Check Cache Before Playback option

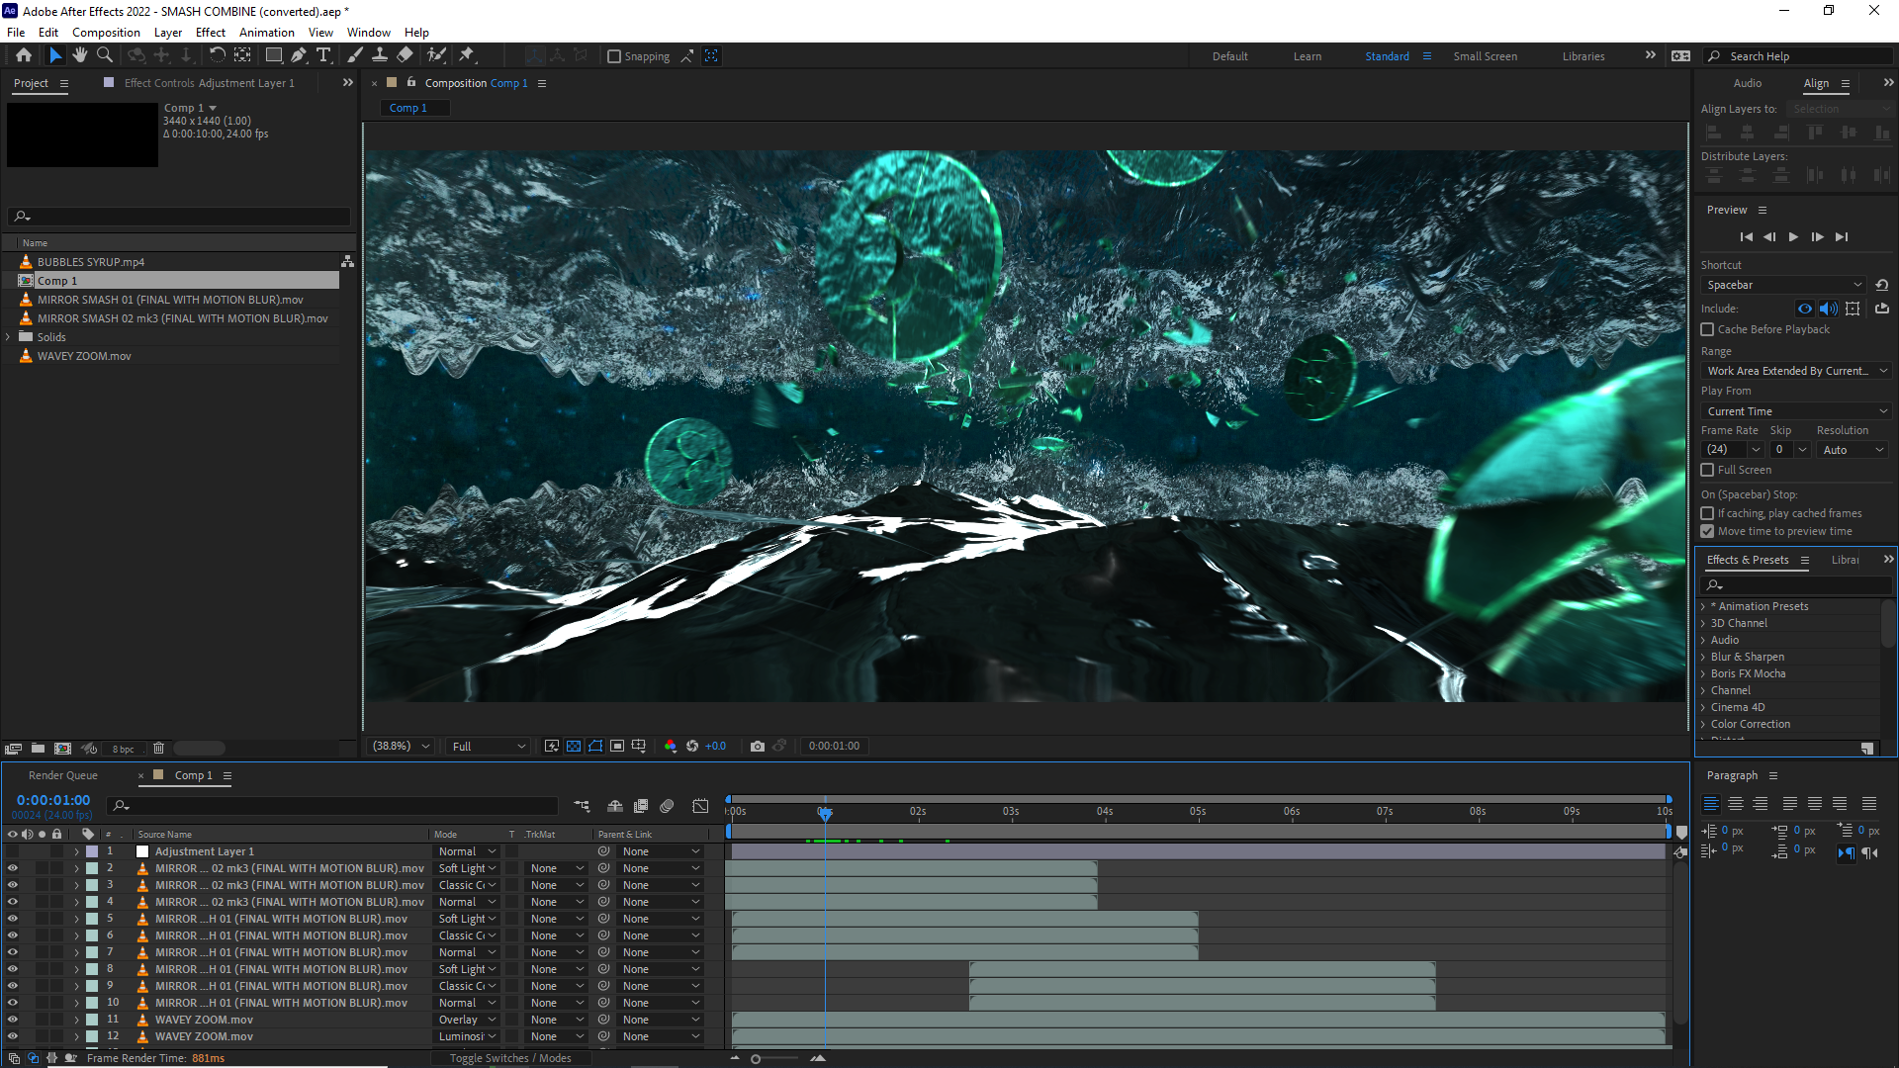1707,329
